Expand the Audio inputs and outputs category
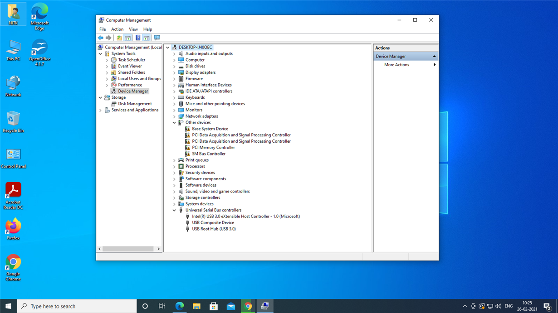The width and height of the screenshot is (558, 313). 174,54
